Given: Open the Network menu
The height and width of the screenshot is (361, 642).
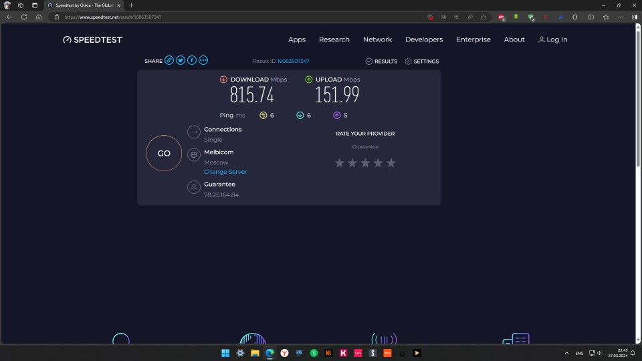Looking at the screenshot, I should pos(377,39).
